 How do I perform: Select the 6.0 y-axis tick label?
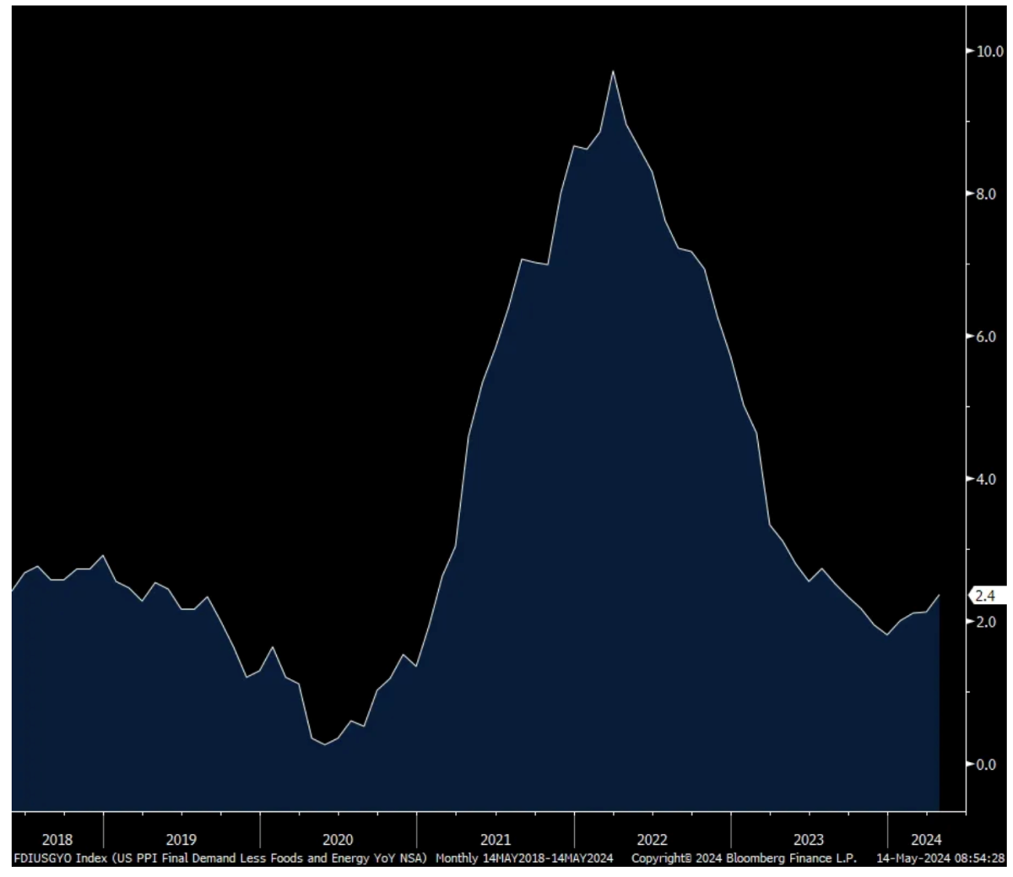[985, 336]
